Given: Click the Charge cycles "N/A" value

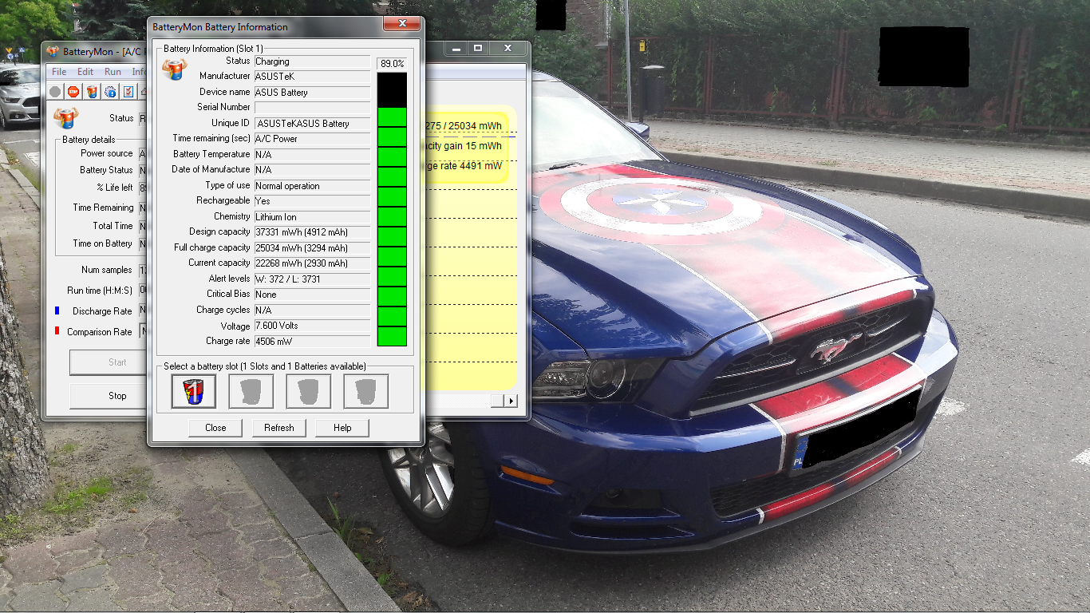Looking at the screenshot, I should [x=312, y=310].
